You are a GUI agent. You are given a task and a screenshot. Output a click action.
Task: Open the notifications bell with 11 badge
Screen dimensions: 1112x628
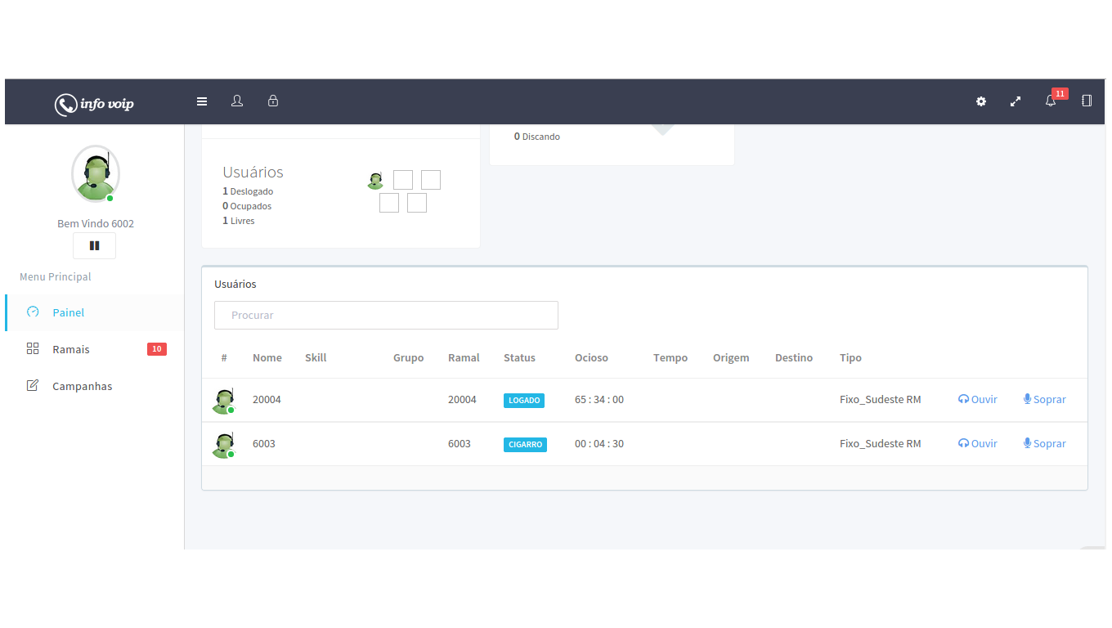click(1051, 101)
